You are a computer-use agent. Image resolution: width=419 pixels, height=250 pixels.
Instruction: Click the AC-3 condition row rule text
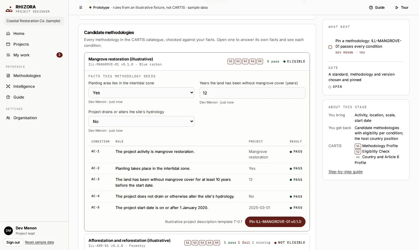(173, 183)
